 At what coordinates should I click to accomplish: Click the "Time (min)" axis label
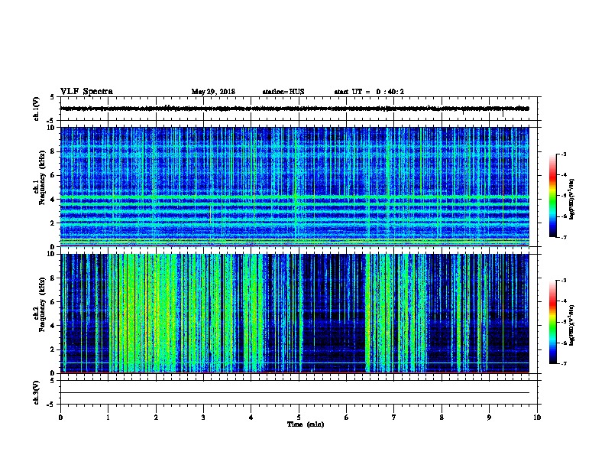[x=306, y=424]
